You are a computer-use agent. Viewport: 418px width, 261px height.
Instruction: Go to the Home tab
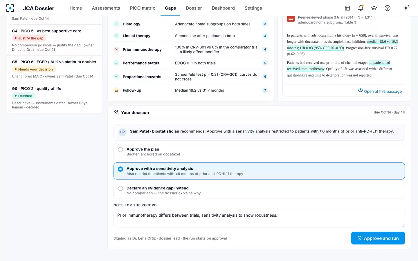click(x=76, y=8)
